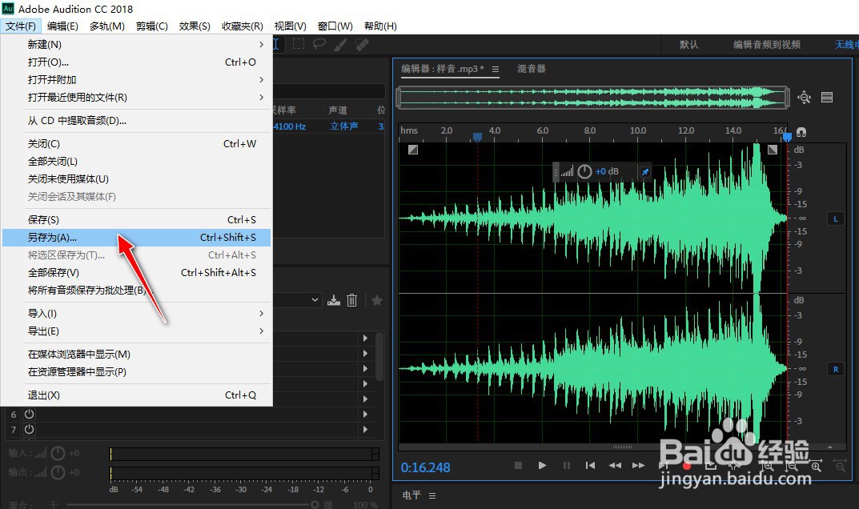Image resolution: width=859 pixels, height=509 pixels.
Task: Toggle power for effect slot 6
Action: pyautogui.click(x=29, y=415)
